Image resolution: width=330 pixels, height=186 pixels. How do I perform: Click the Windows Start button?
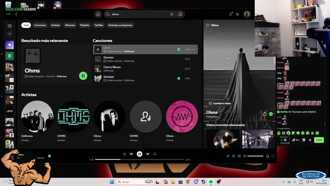[112, 182]
